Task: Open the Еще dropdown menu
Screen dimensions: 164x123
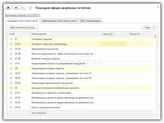Action: coord(149,28)
